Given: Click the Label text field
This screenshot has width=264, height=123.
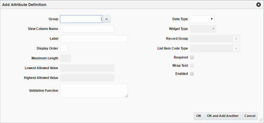Looking at the screenshot, I should [x=94, y=39].
